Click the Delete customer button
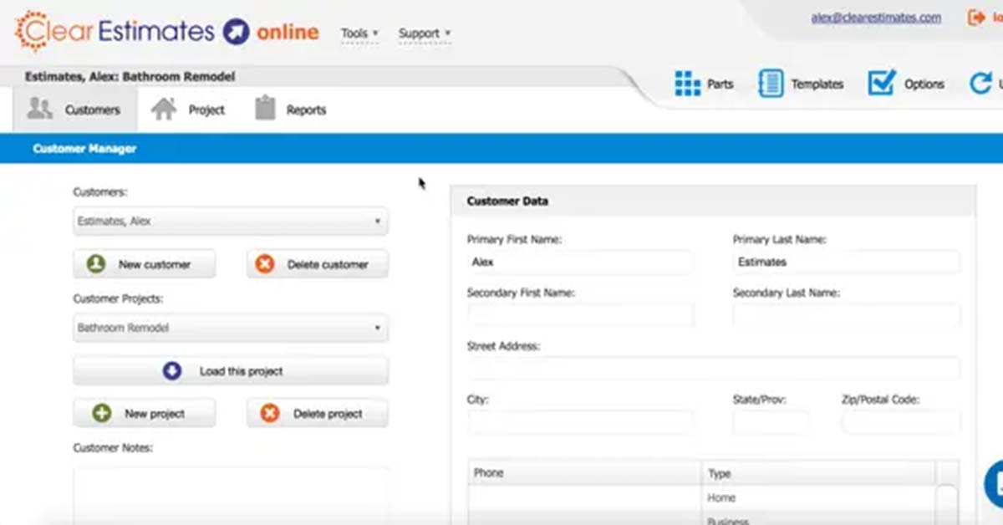The image size is (1003, 525). 318,264
